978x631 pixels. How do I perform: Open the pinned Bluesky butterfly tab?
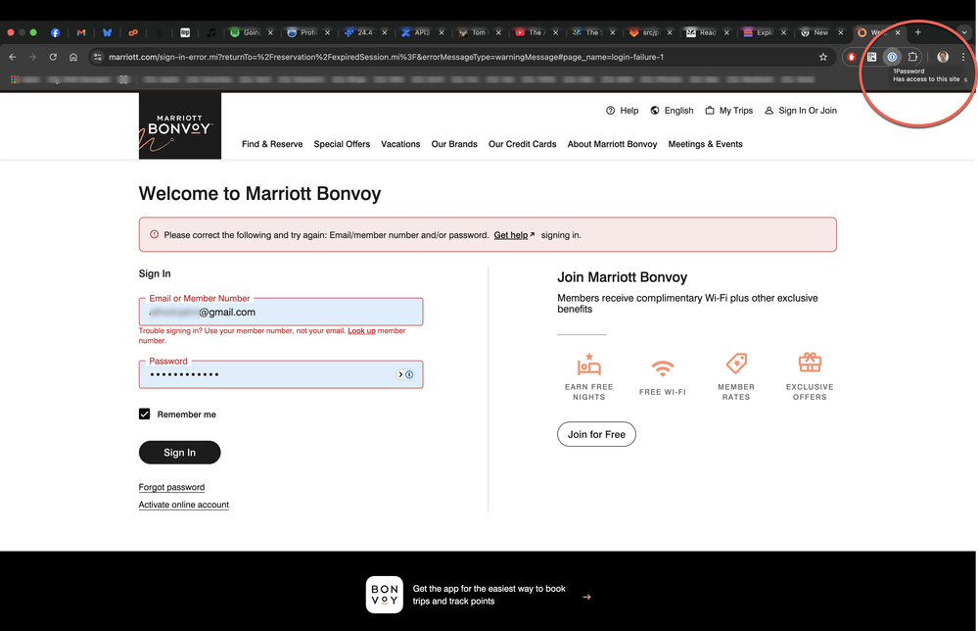pyautogui.click(x=107, y=32)
